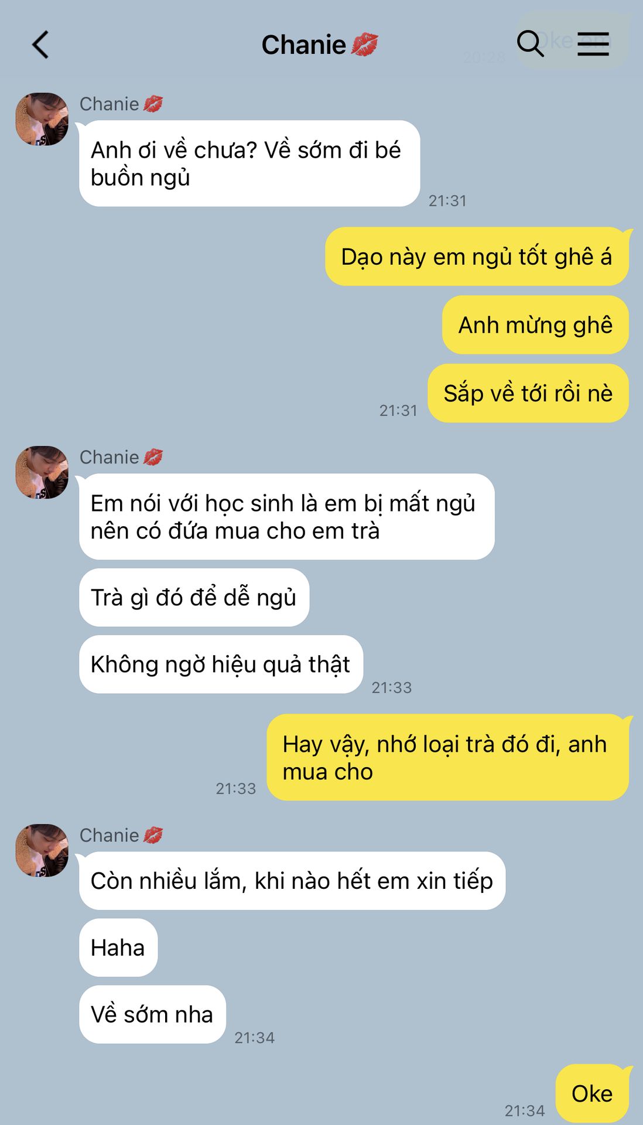
Task: Select the yellow bubble 'Hay vậy, nhớ loại trà đó đi'
Action: (x=447, y=758)
